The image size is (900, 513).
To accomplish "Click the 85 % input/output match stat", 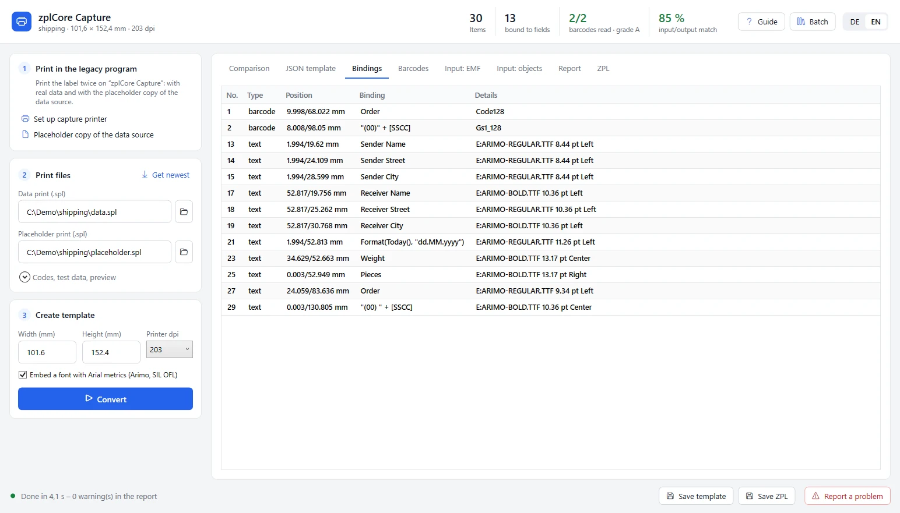I will pos(688,23).
